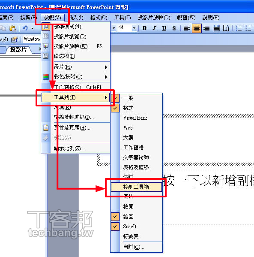Screen dimensions: 254x257
Task: Click notes page icon in View menu
Action: pos(46,56)
